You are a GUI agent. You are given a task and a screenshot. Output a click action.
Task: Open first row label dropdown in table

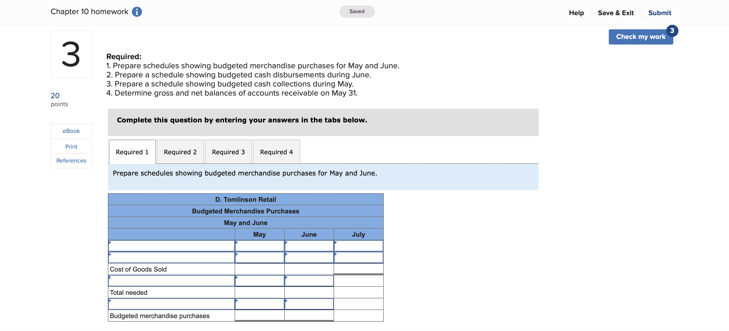pyautogui.click(x=171, y=246)
